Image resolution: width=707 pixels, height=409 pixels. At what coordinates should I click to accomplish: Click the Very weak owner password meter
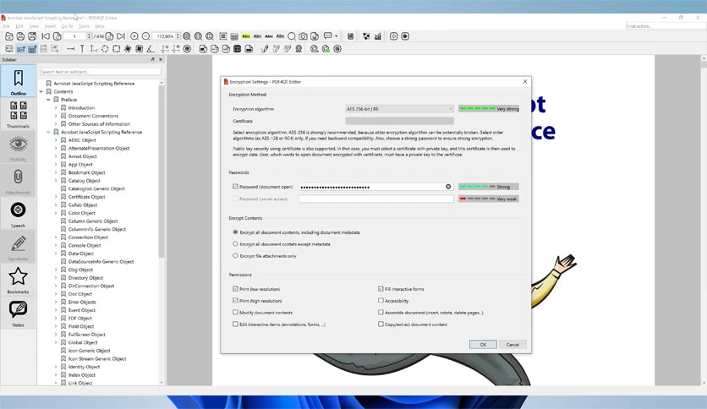489,199
